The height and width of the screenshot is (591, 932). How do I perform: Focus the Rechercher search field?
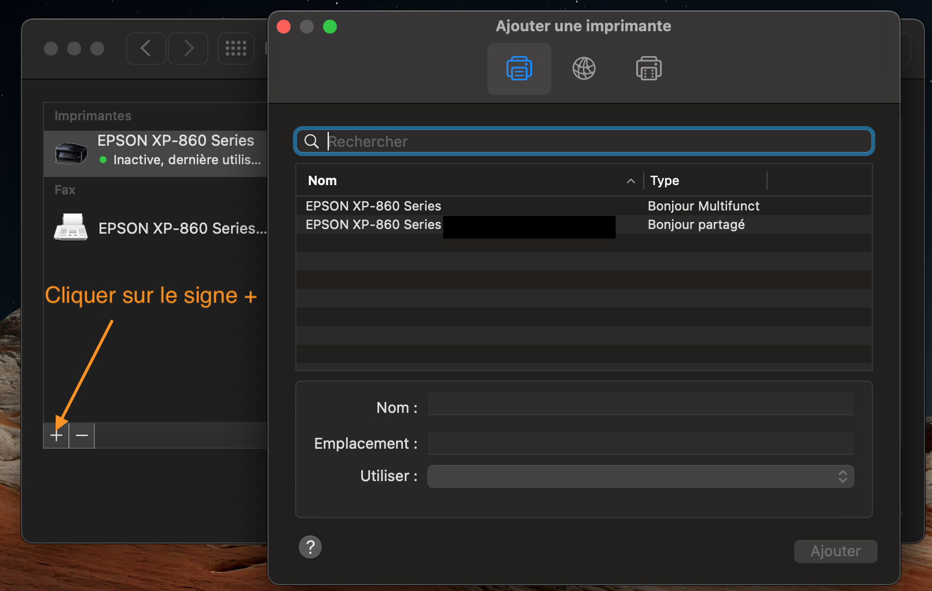(596, 142)
